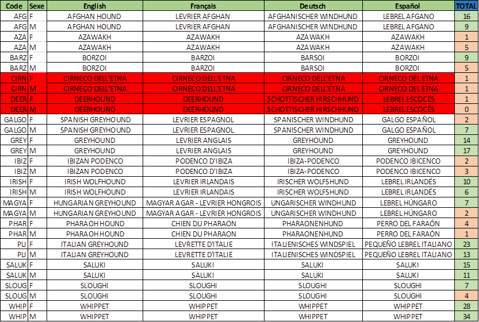Click the Code column header
The width and height of the screenshot is (479, 322).
(x=14, y=6)
